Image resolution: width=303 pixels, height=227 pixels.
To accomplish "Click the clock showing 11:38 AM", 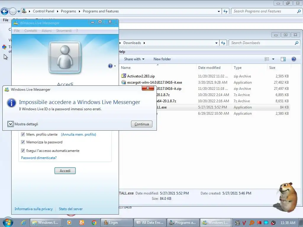I will pos(288,223).
